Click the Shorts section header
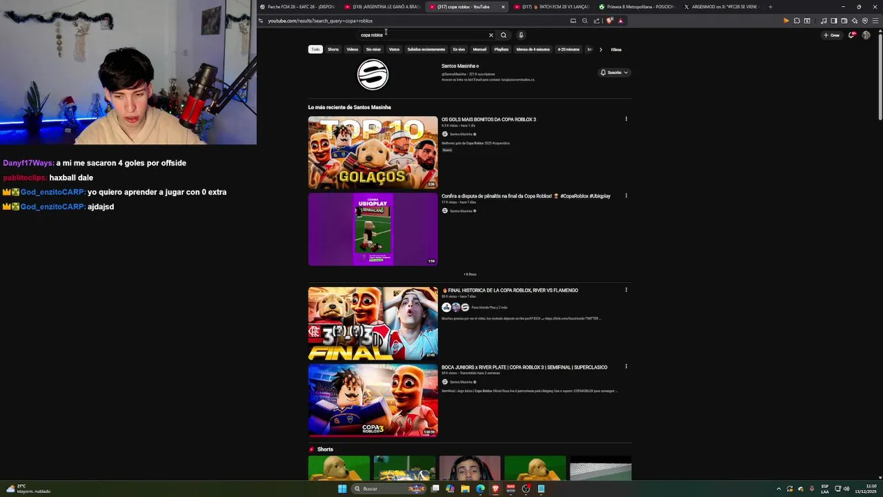Screen dimensions: 883x497 [x=325, y=449]
